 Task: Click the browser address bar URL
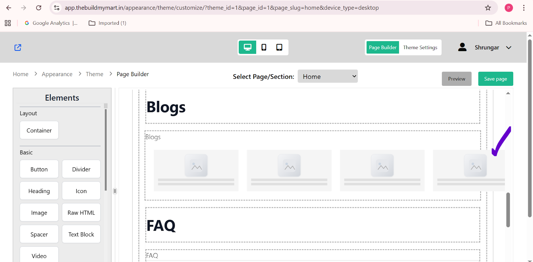[x=222, y=8]
